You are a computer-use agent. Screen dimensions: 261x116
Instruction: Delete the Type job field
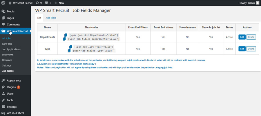point(251,49)
